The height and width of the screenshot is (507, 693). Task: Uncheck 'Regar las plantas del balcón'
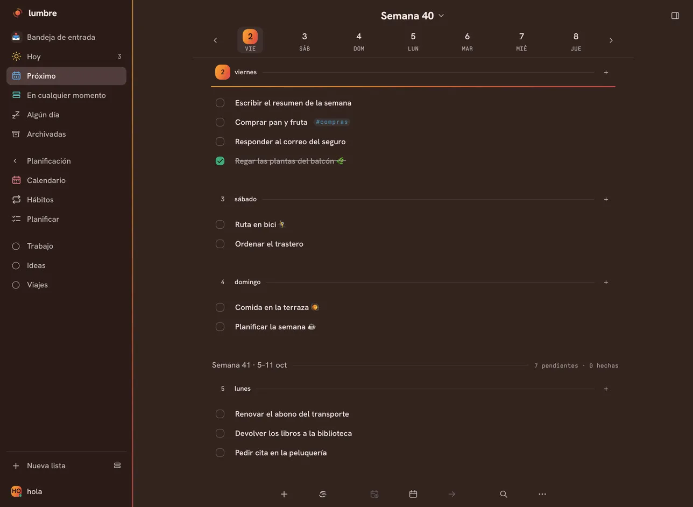(220, 161)
